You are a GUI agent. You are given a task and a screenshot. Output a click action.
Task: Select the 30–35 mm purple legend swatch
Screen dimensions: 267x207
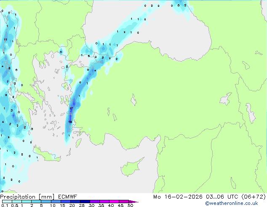94,202
